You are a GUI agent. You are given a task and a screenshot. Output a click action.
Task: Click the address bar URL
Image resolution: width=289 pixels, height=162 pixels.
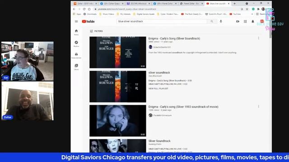tap(127, 9)
